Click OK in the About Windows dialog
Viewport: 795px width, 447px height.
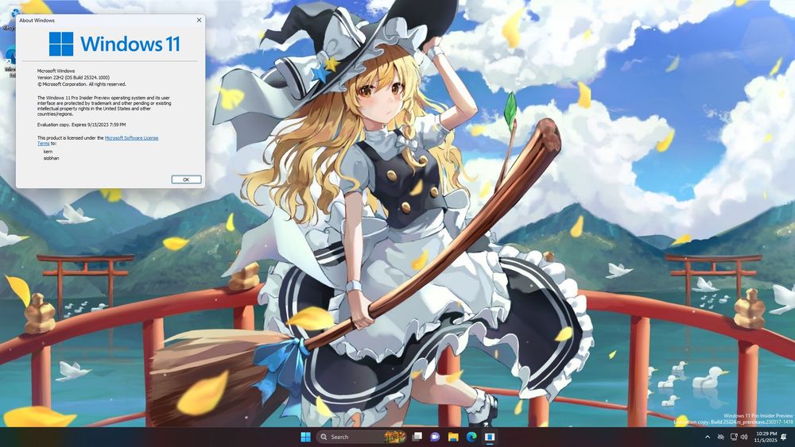[186, 179]
